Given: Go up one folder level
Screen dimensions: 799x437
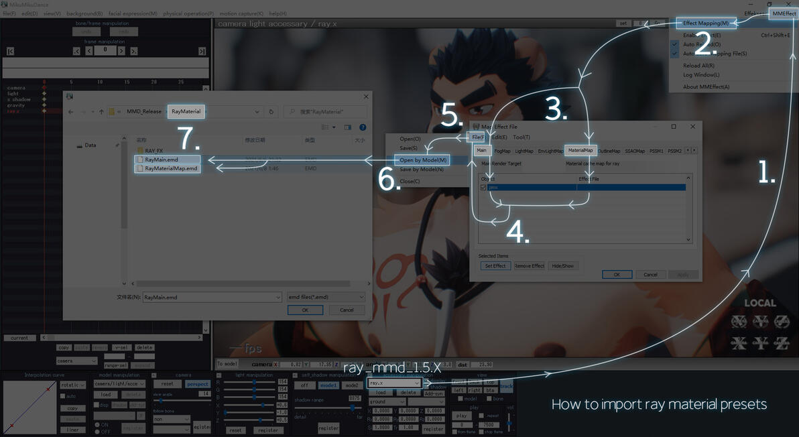Looking at the screenshot, I should click(x=101, y=111).
